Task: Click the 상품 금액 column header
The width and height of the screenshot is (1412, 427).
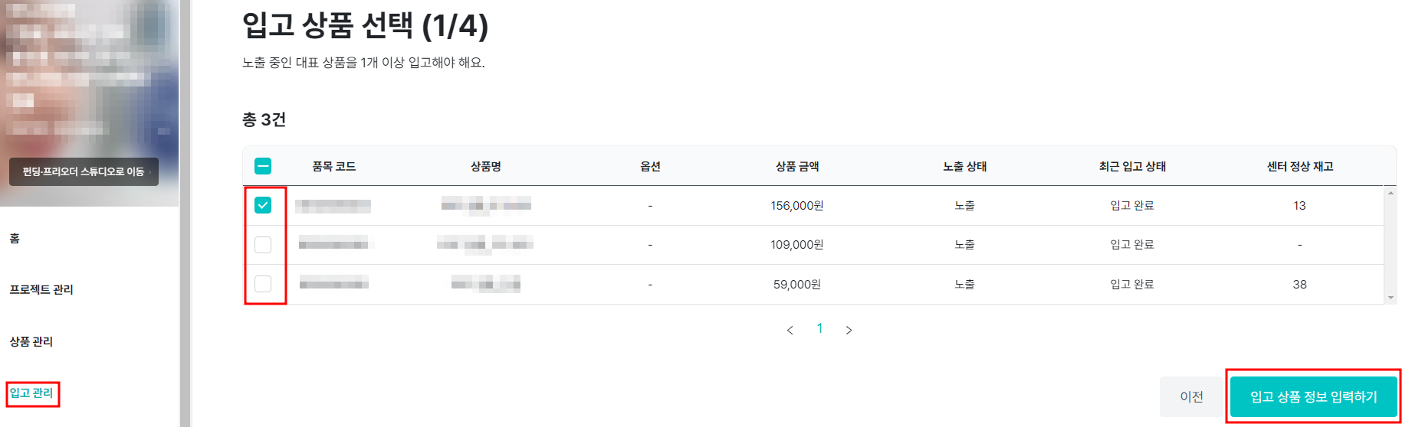Action: point(797,166)
